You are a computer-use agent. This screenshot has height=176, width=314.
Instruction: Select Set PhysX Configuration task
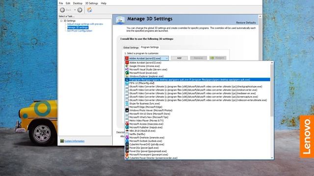point(79,31)
